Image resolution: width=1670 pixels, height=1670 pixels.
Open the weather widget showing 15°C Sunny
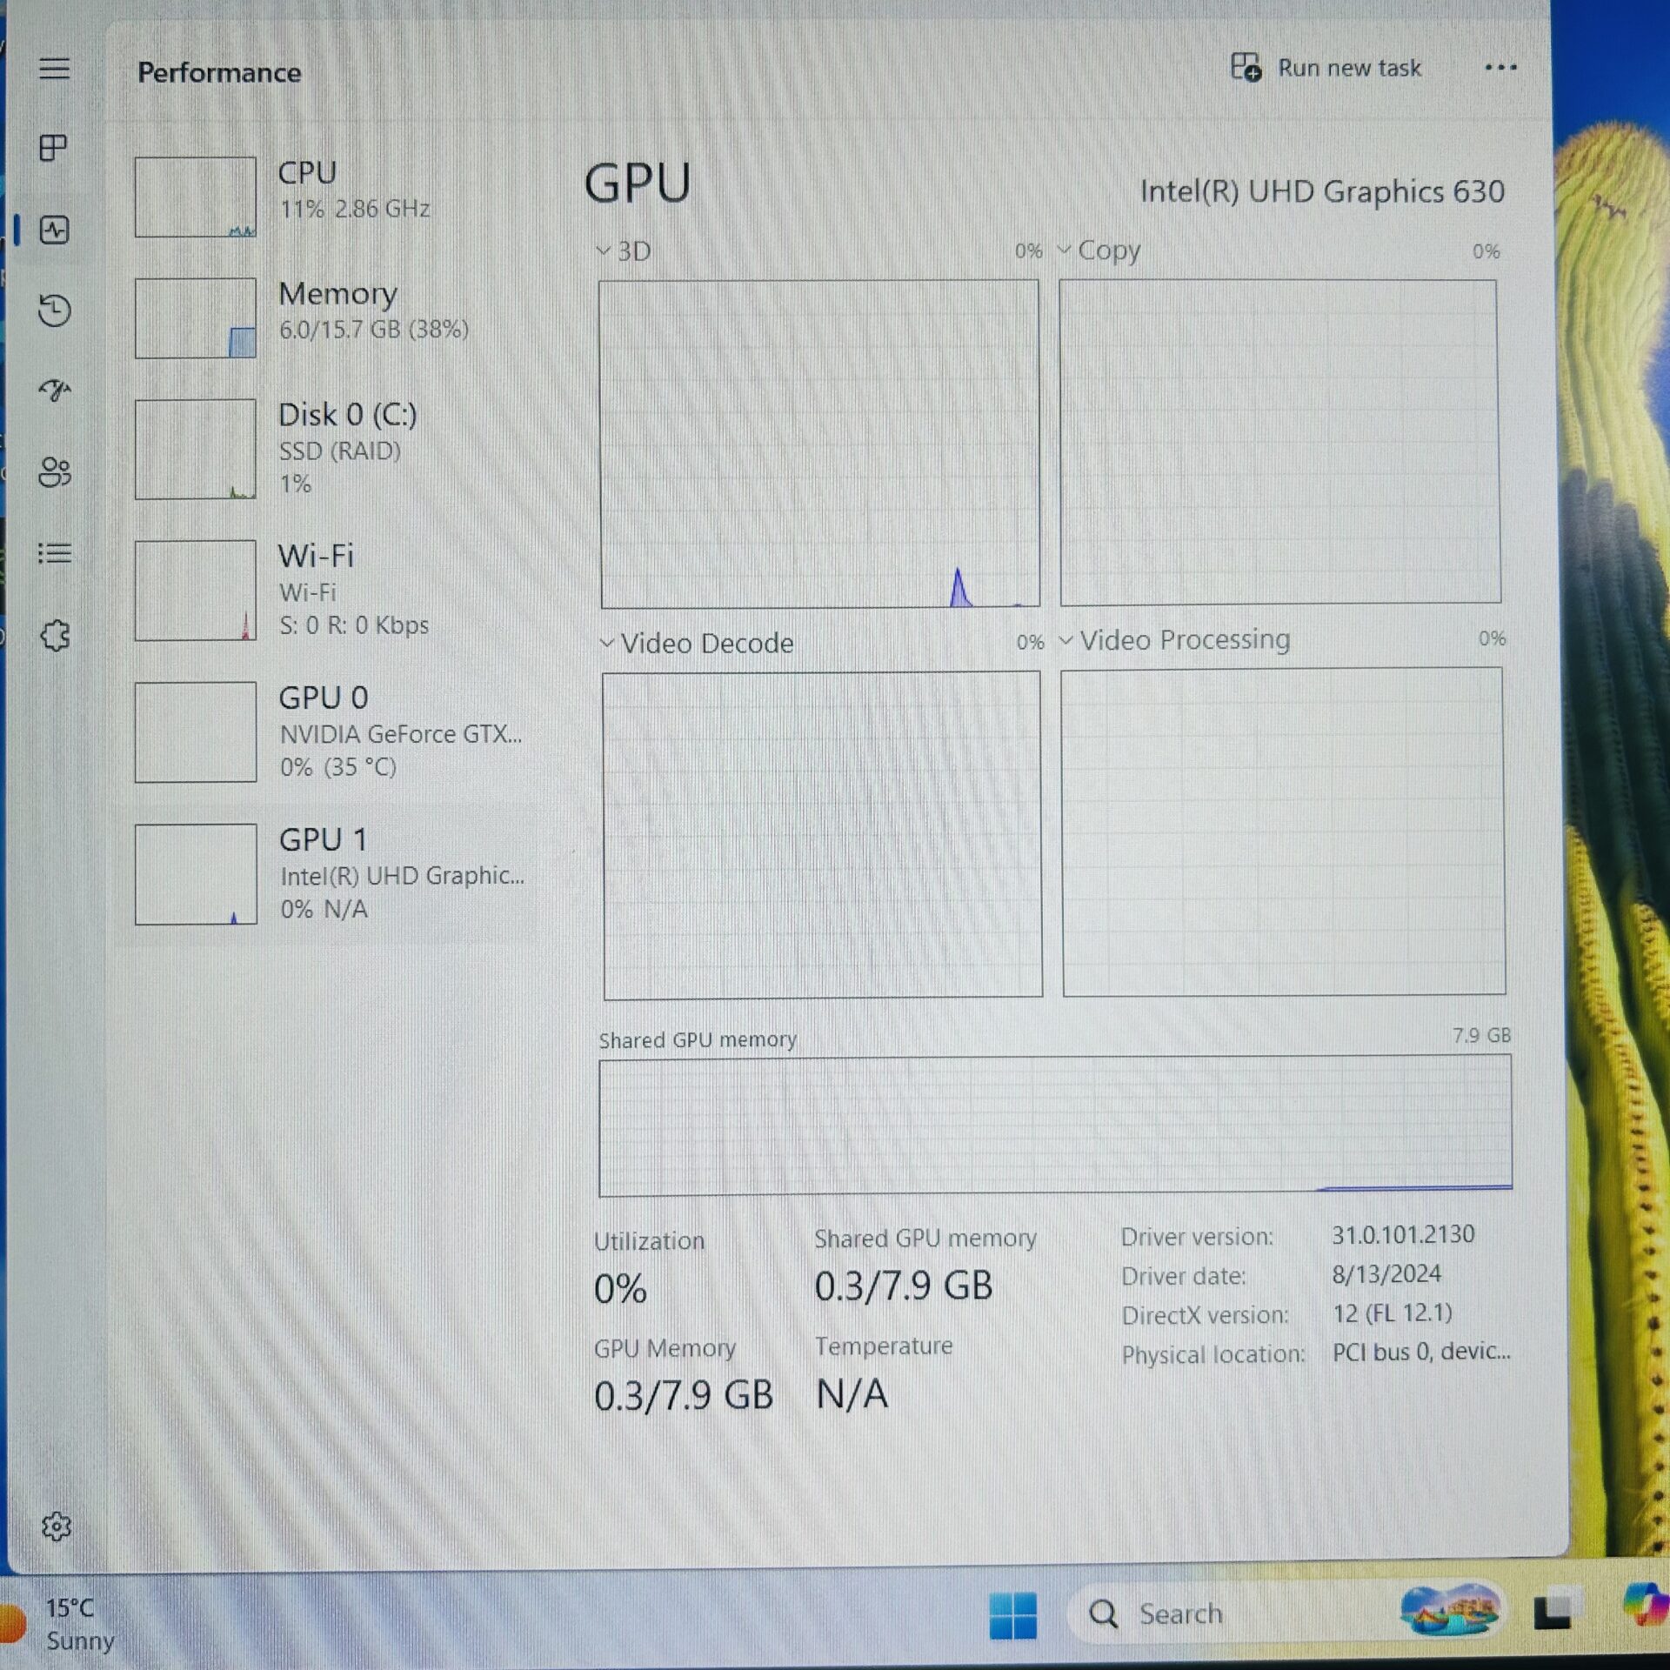click(x=59, y=1623)
